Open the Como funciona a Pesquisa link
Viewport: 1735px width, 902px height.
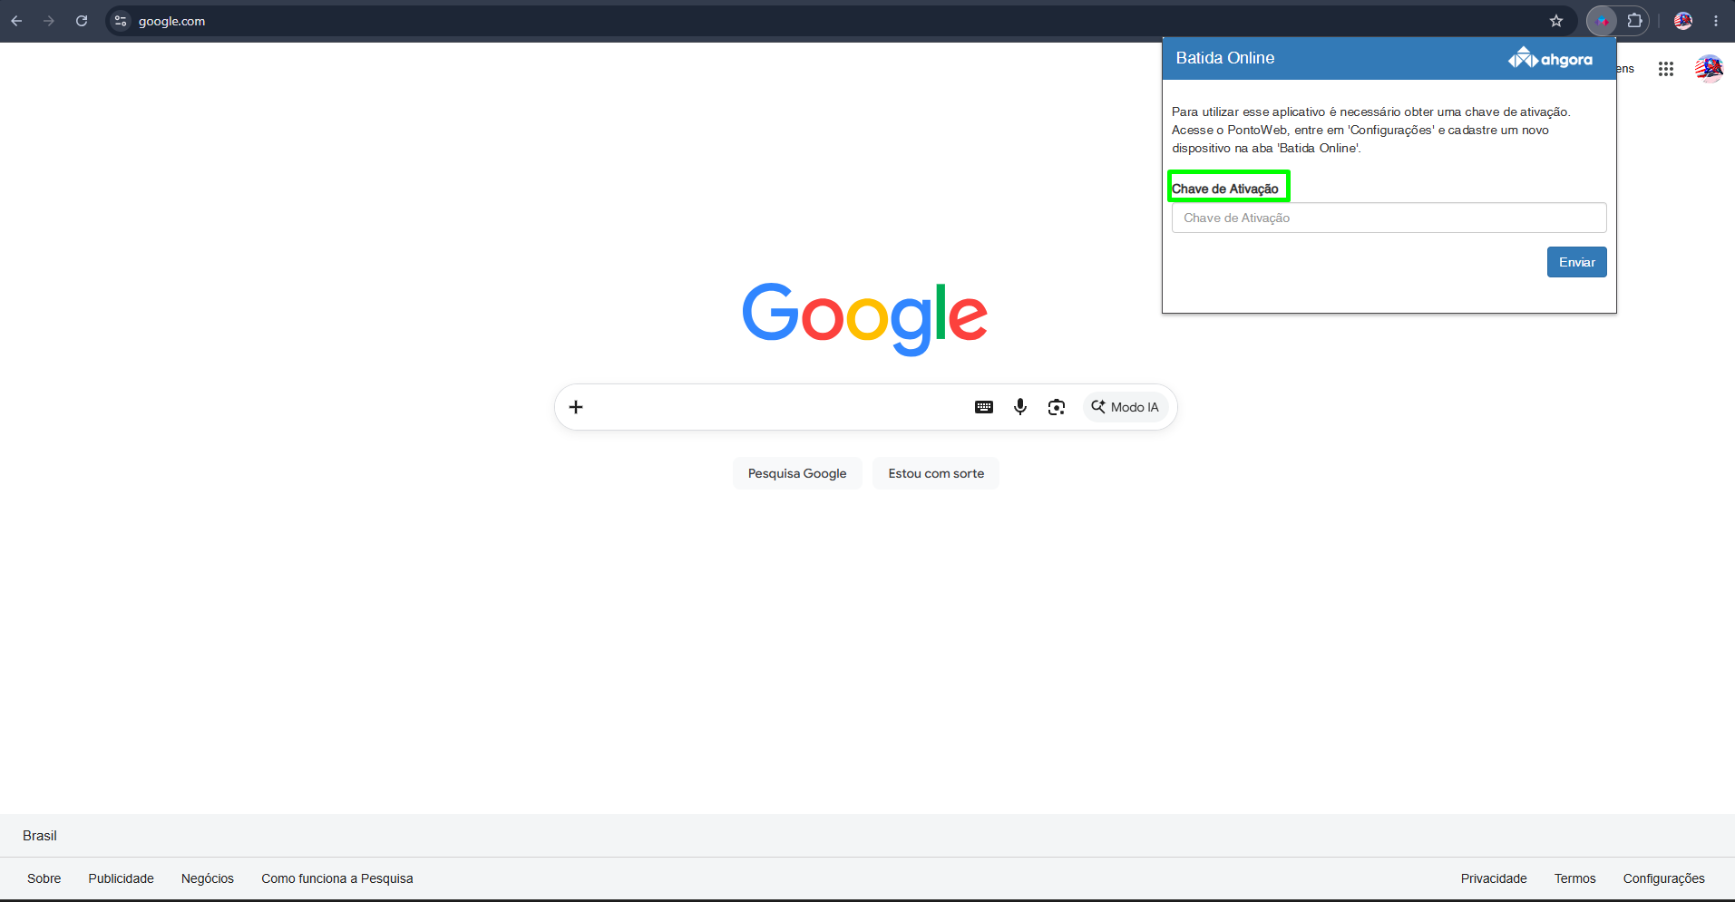tap(337, 878)
